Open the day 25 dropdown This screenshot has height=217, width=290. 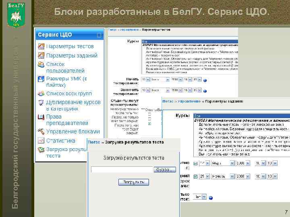[204, 176]
